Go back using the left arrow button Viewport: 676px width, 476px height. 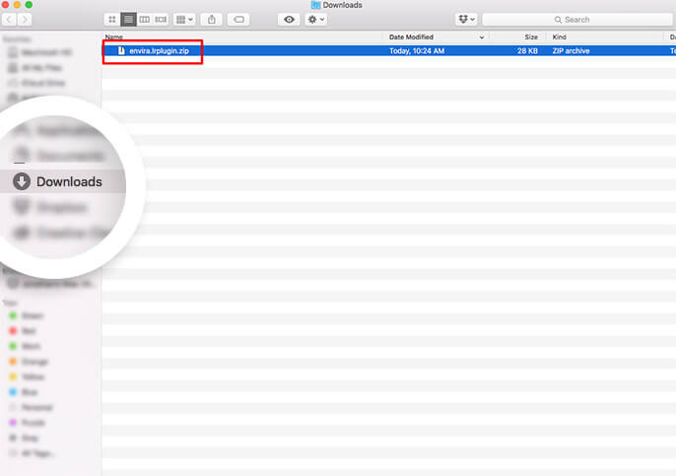(x=10, y=20)
